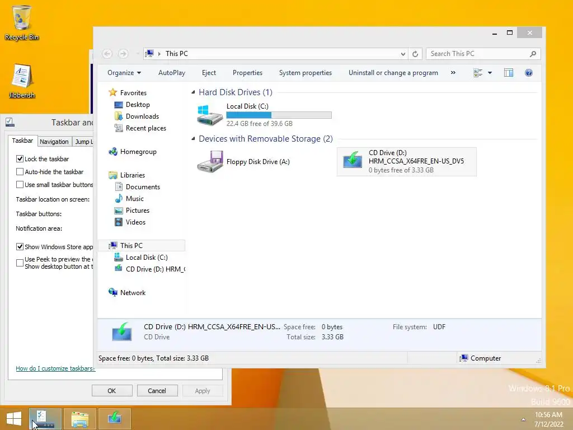Select Recent places under Favorites
The height and width of the screenshot is (430, 573).
(140, 128)
